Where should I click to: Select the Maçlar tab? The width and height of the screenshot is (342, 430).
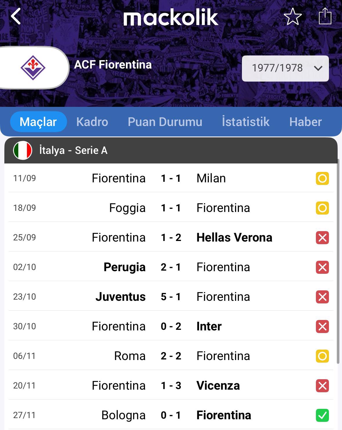coord(38,122)
